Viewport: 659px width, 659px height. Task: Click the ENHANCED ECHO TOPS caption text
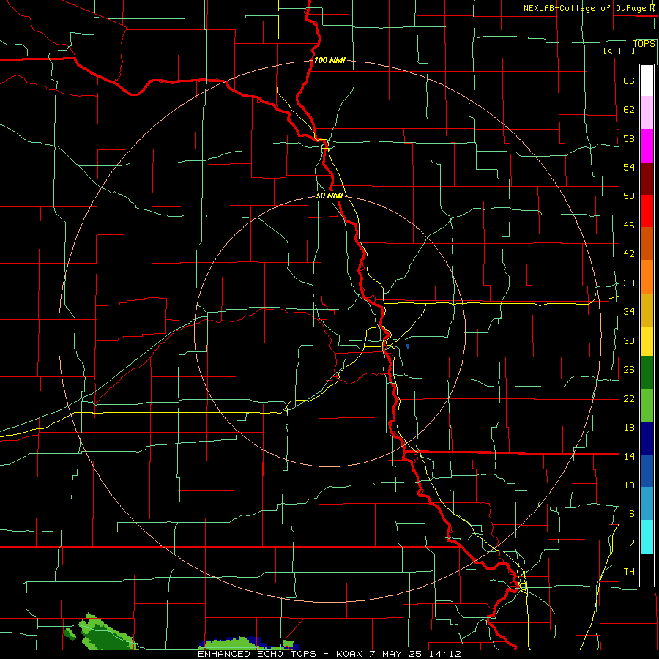(x=257, y=654)
